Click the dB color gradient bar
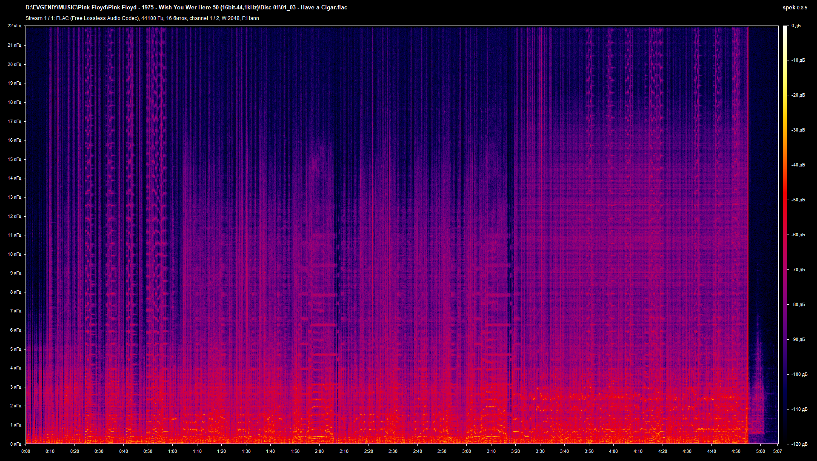This screenshot has width=817, height=461. [x=786, y=234]
